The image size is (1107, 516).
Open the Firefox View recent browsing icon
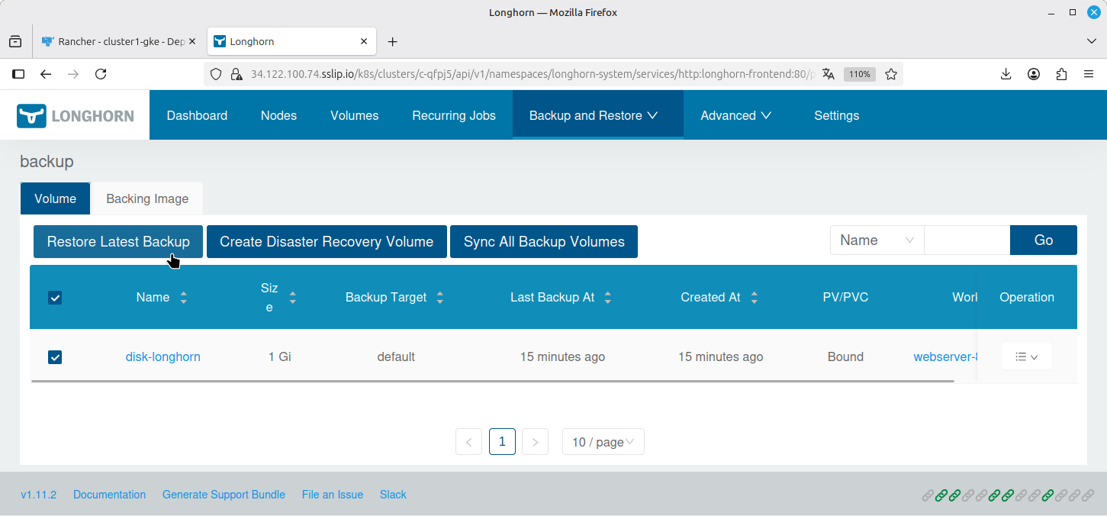[15, 41]
